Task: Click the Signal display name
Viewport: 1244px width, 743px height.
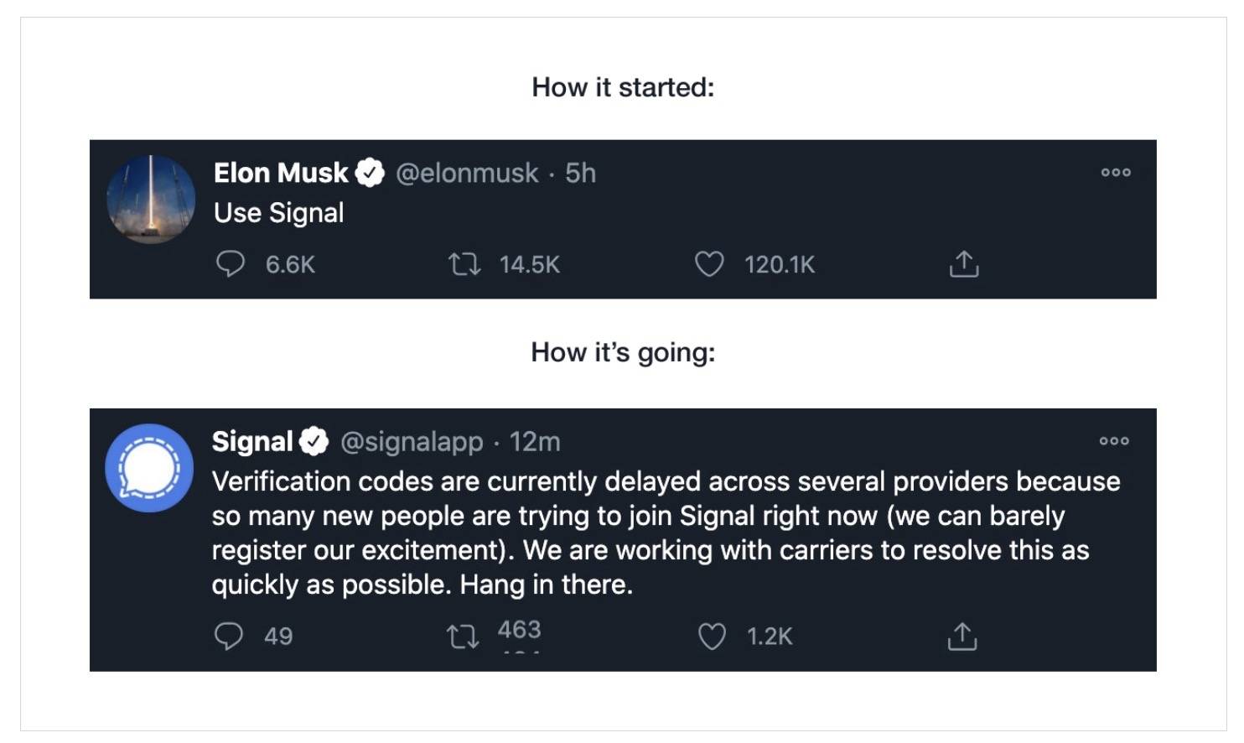Action: (x=252, y=441)
